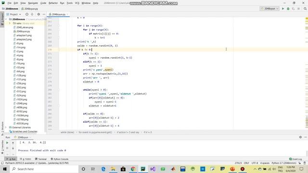Change UTF-8 file encoding in the status bar
The height and width of the screenshot is (173, 308).
pos(255,163)
